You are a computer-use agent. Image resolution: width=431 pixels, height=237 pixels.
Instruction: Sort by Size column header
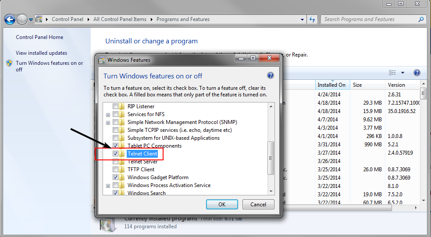coord(367,85)
